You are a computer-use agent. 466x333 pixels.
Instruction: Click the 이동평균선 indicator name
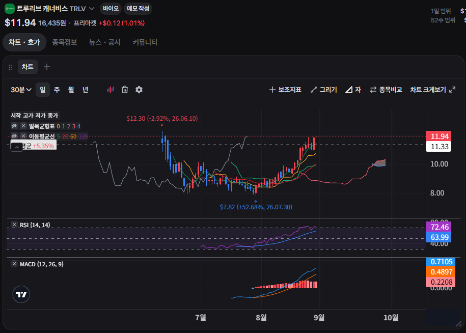tap(42, 136)
